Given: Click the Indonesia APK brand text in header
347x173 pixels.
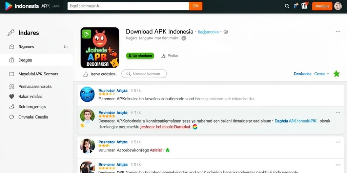Looking at the screenshot, I should click(33, 6).
